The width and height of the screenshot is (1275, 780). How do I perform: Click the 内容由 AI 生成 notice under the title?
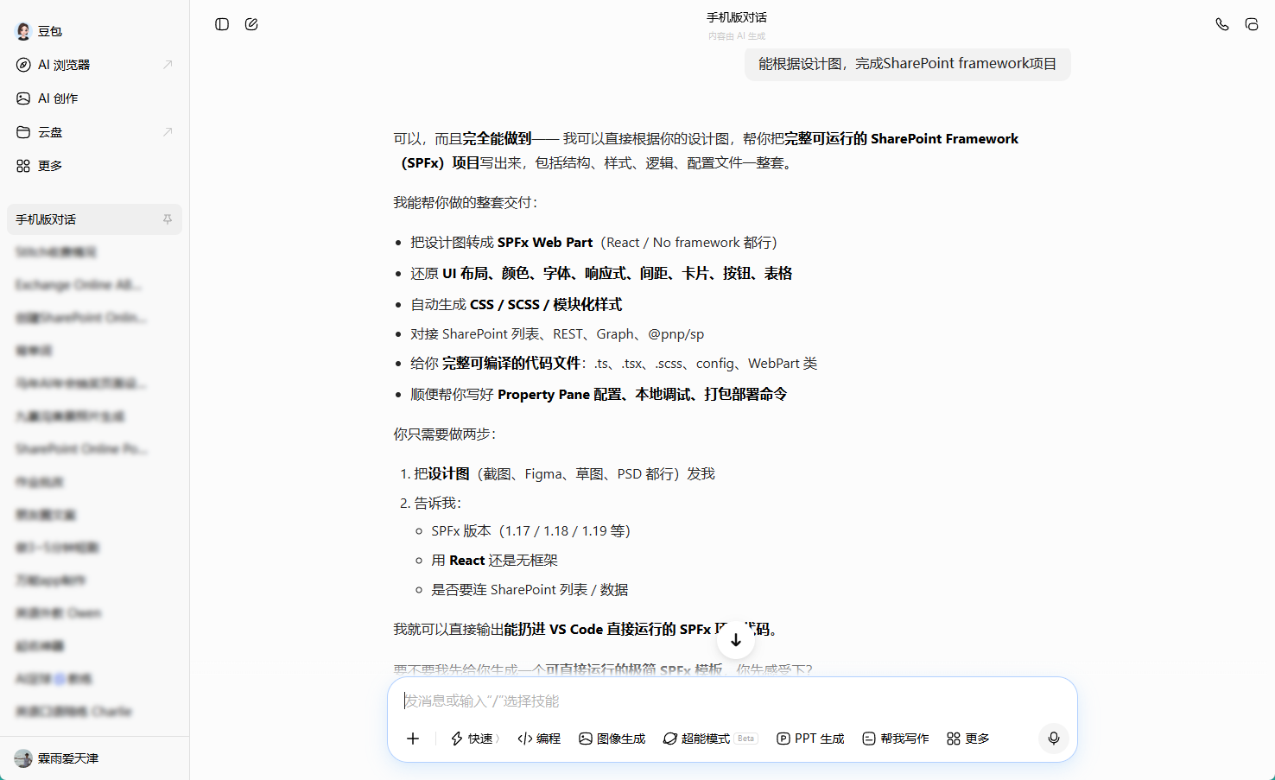(x=737, y=36)
